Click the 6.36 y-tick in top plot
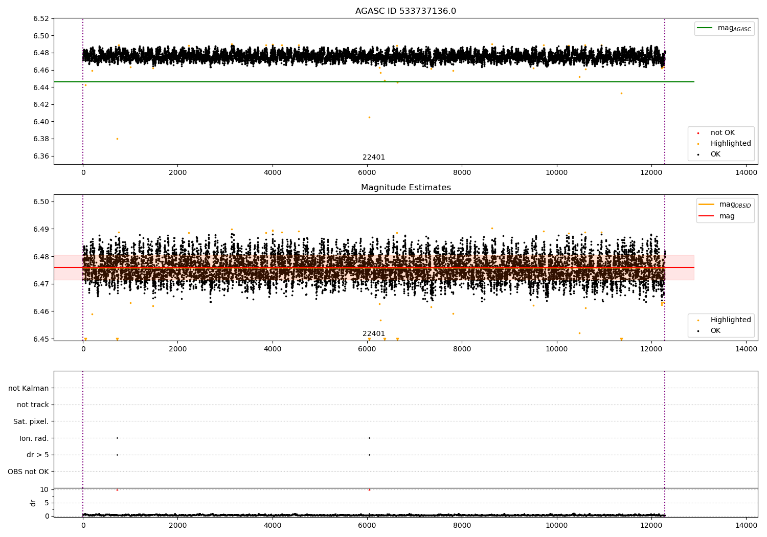The width and height of the screenshot is (767, 537). coord(41,156)
